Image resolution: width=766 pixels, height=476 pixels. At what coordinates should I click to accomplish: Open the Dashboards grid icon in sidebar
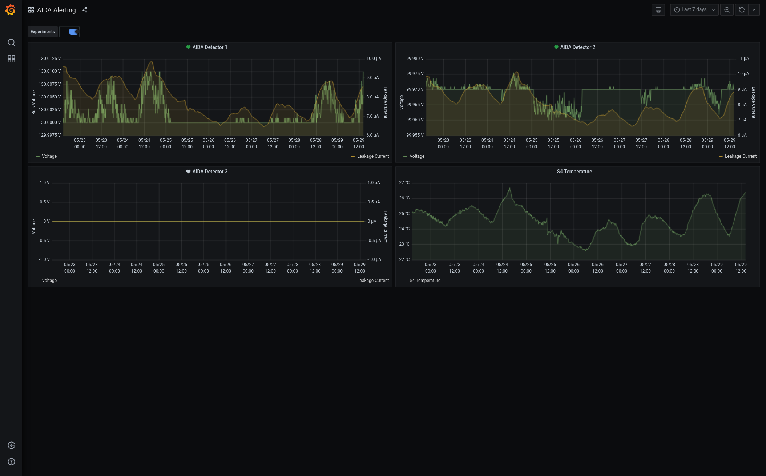[x=11, y=59]
